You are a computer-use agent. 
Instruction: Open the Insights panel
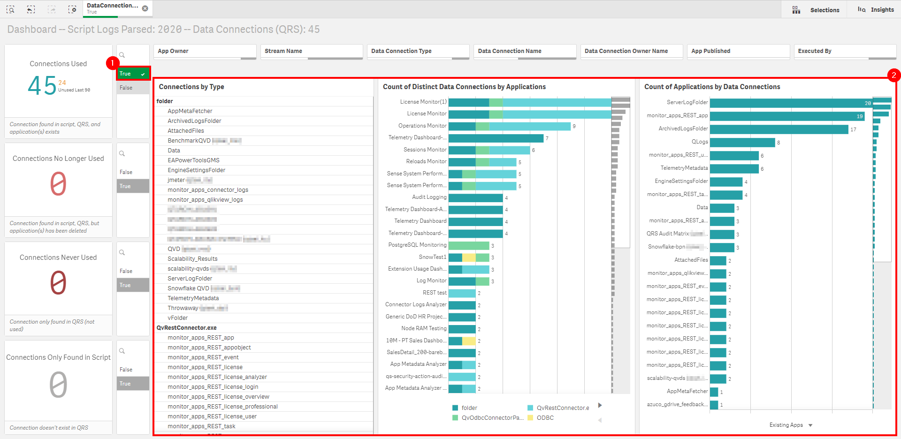point(876,10)
